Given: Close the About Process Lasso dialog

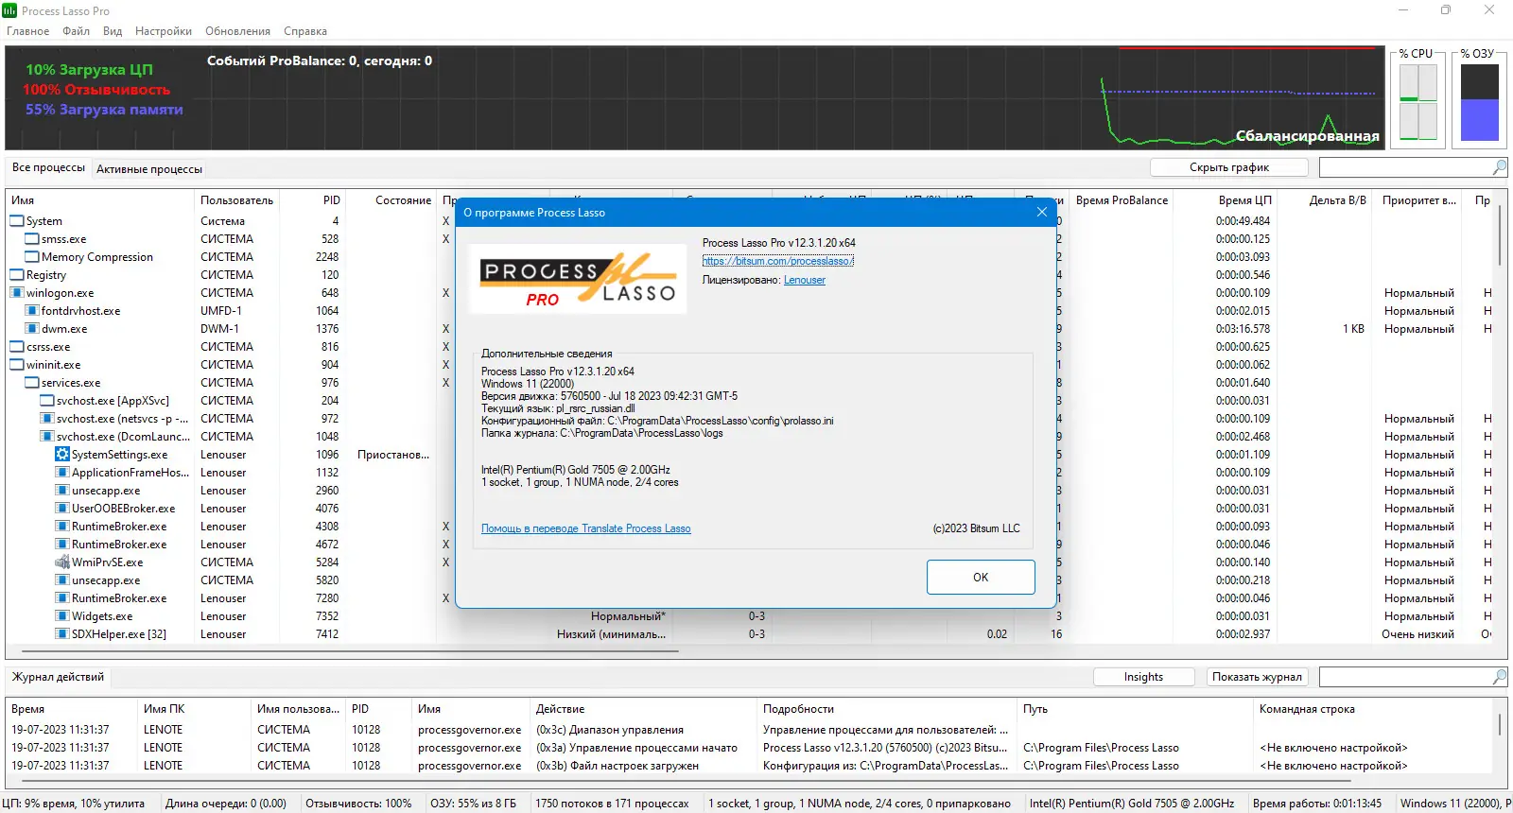Looking at the screenshot, I should tap(1041, 212).
